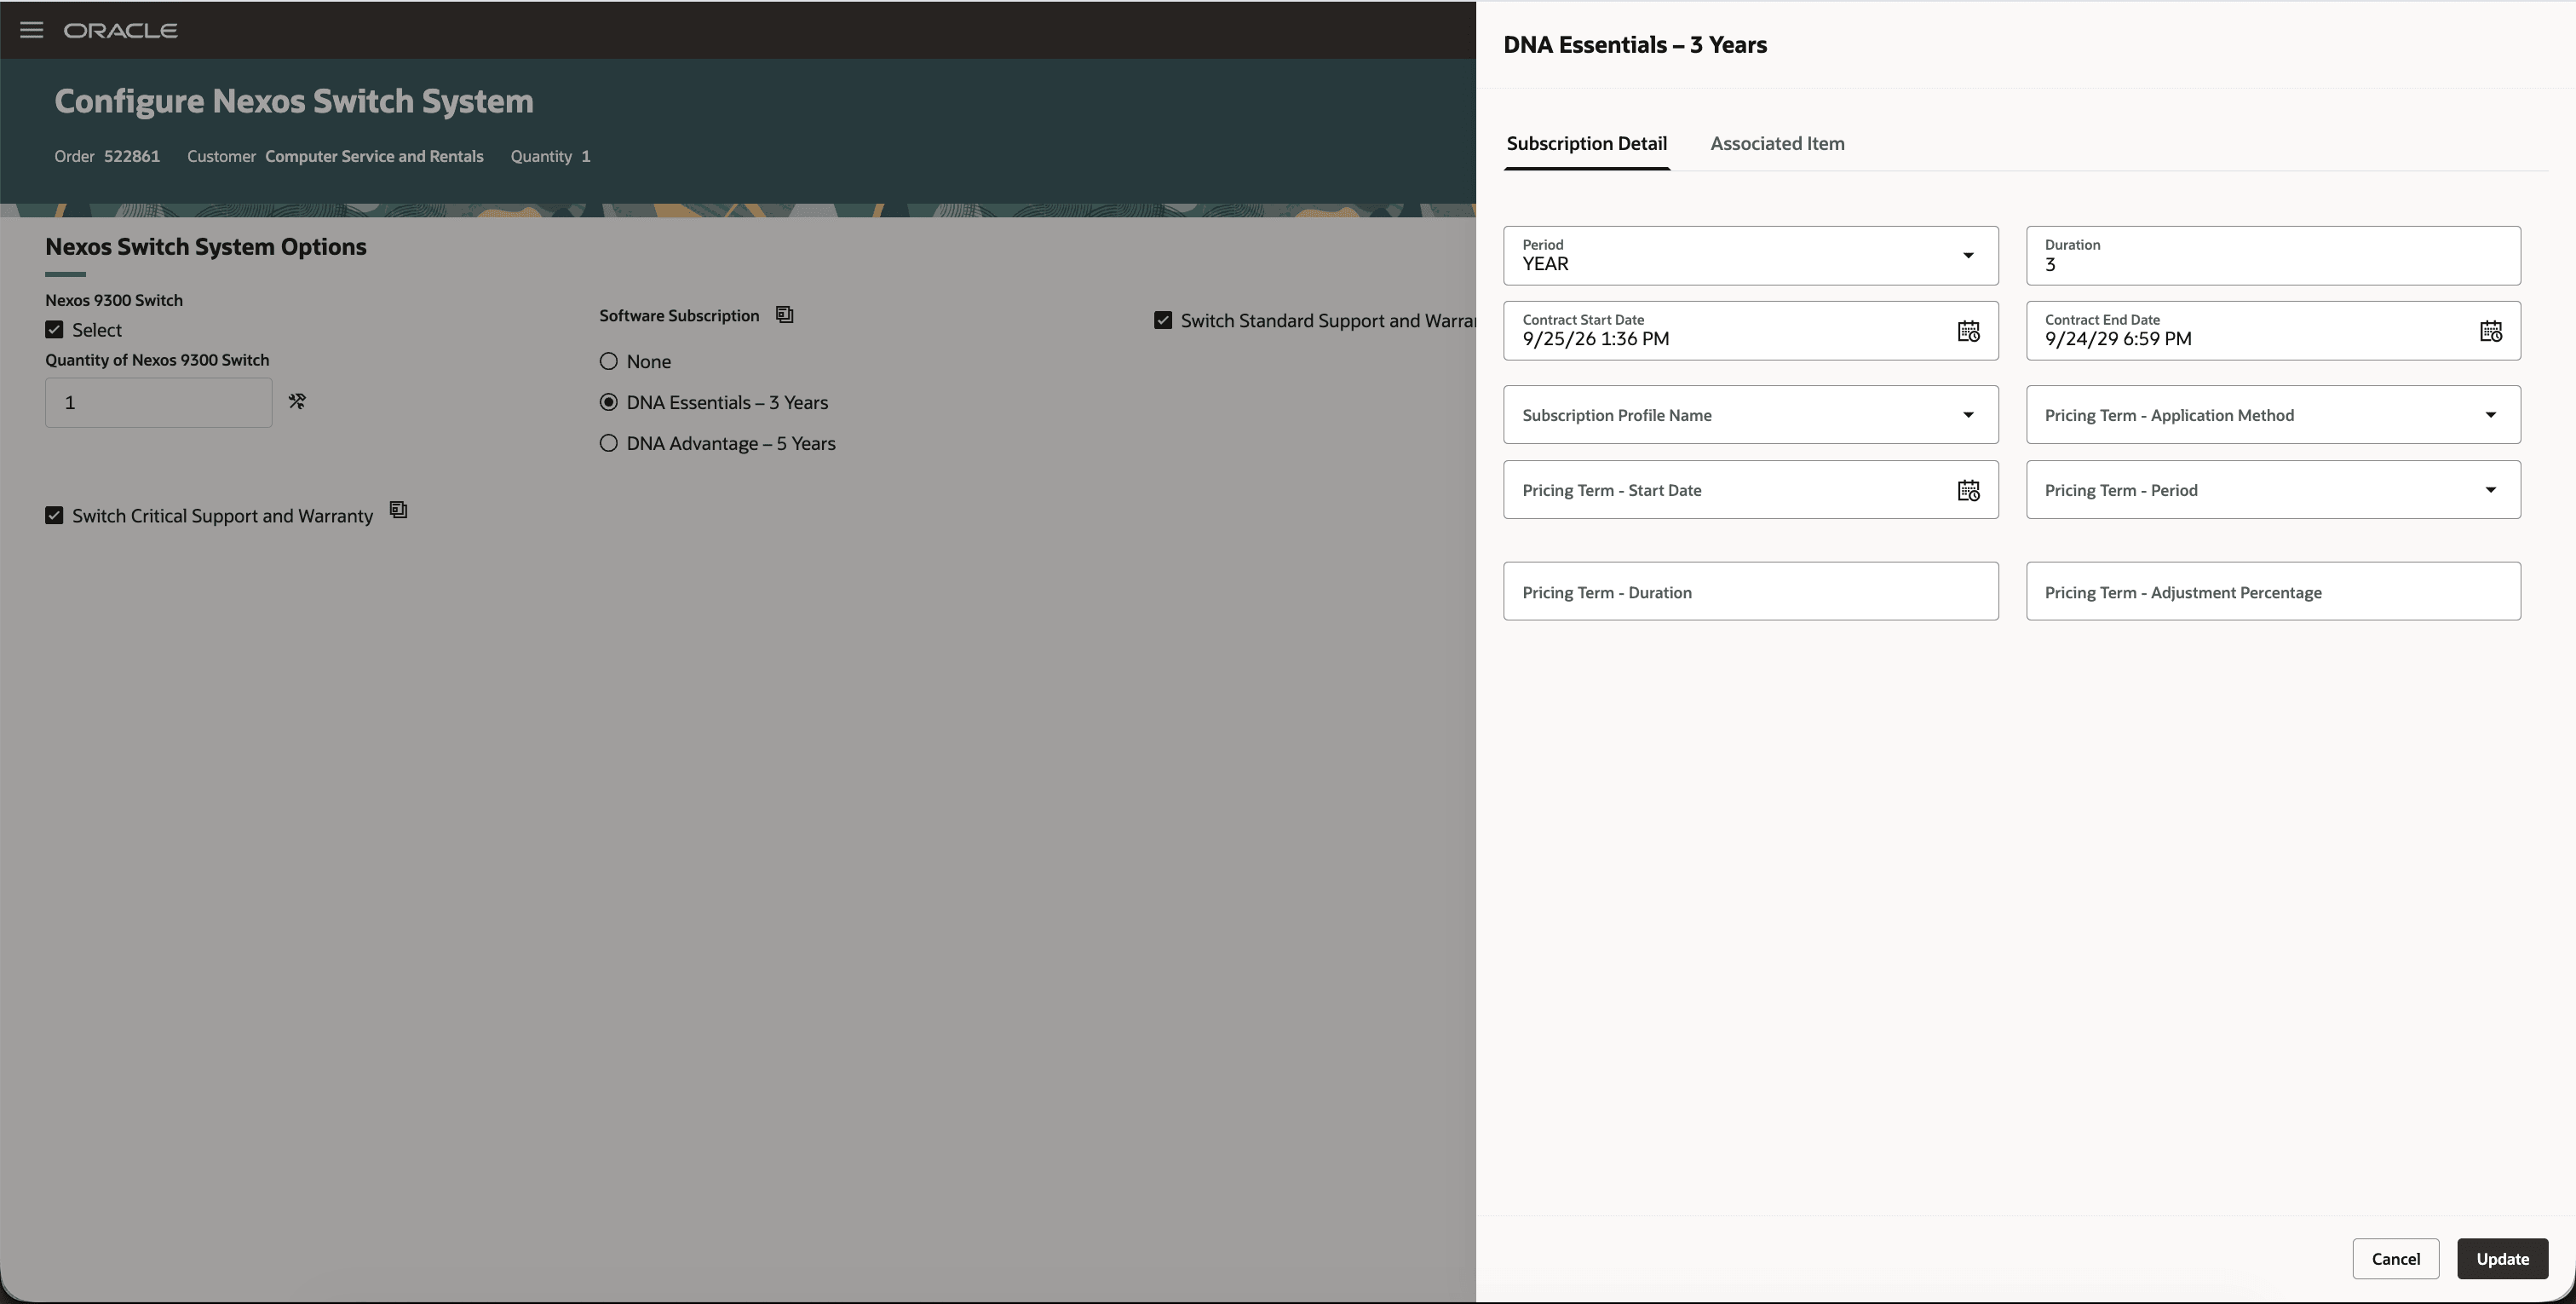Click the Nexos Switch System Options heading
The height and width of the screenshot is (1304, 2576).
click(206, 247)
